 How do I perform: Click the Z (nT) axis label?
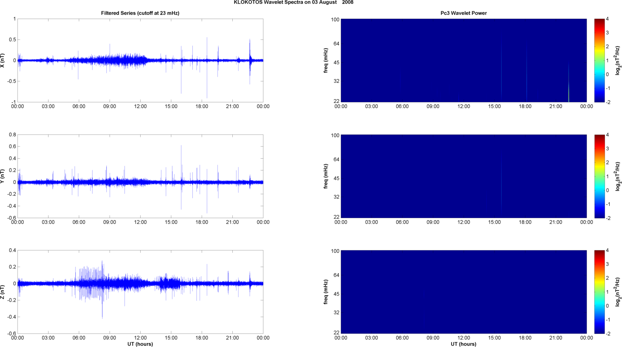pyautogui.click(x=3, y=292)
